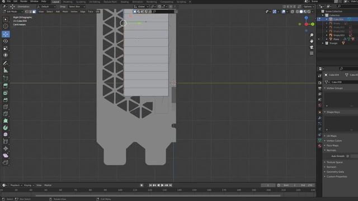Select the Annotate tool
Image resolution: width=358 pixels, height=201 pixels.
coord(6,63)
